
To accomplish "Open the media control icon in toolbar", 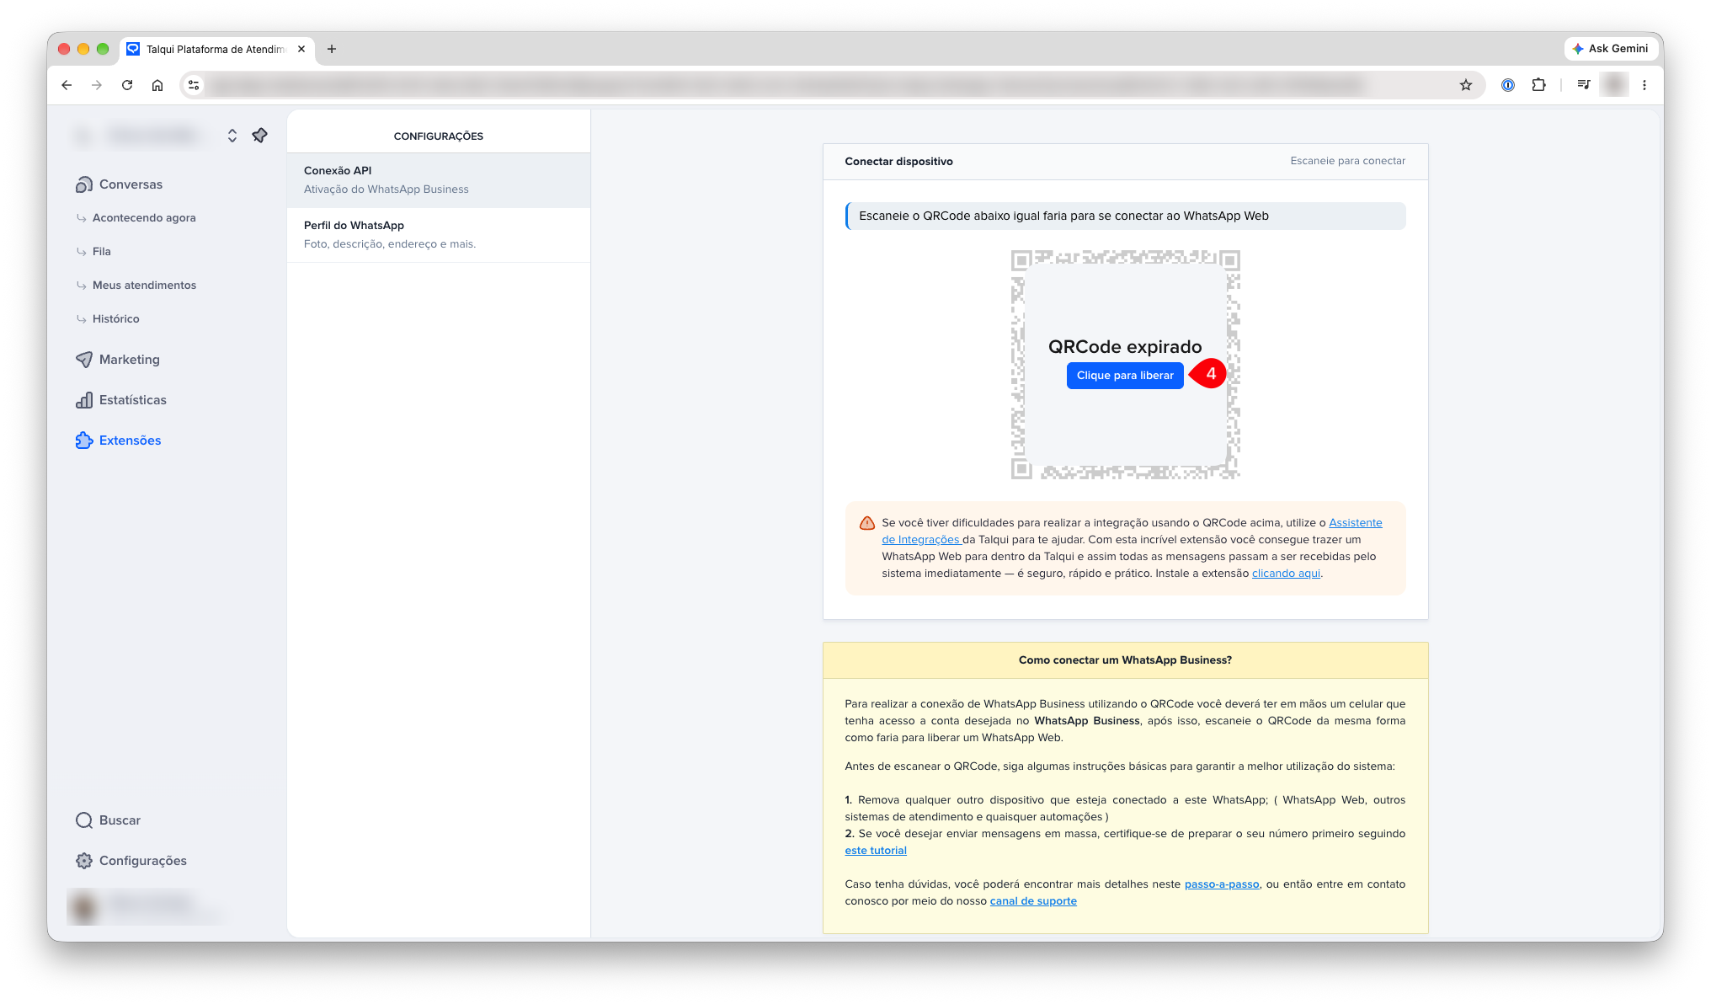I will [x=1584, y=85].
